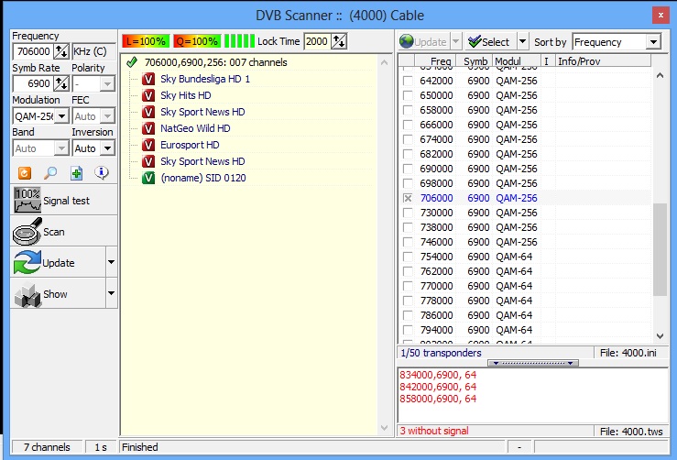Click the Show button with cubes icon
Viewport: 677px width, 460px height.
(x=58, y=294)
